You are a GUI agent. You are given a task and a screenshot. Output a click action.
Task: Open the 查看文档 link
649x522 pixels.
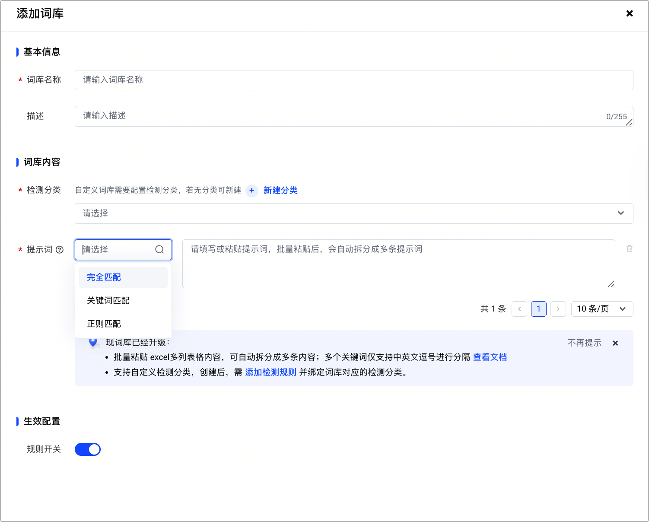coord(490,357)
